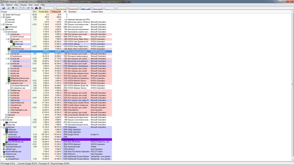The image size is (294, 165).
Task: Click the Ryos MK Monitor.exe icon
Action: [x=6, y=142]
